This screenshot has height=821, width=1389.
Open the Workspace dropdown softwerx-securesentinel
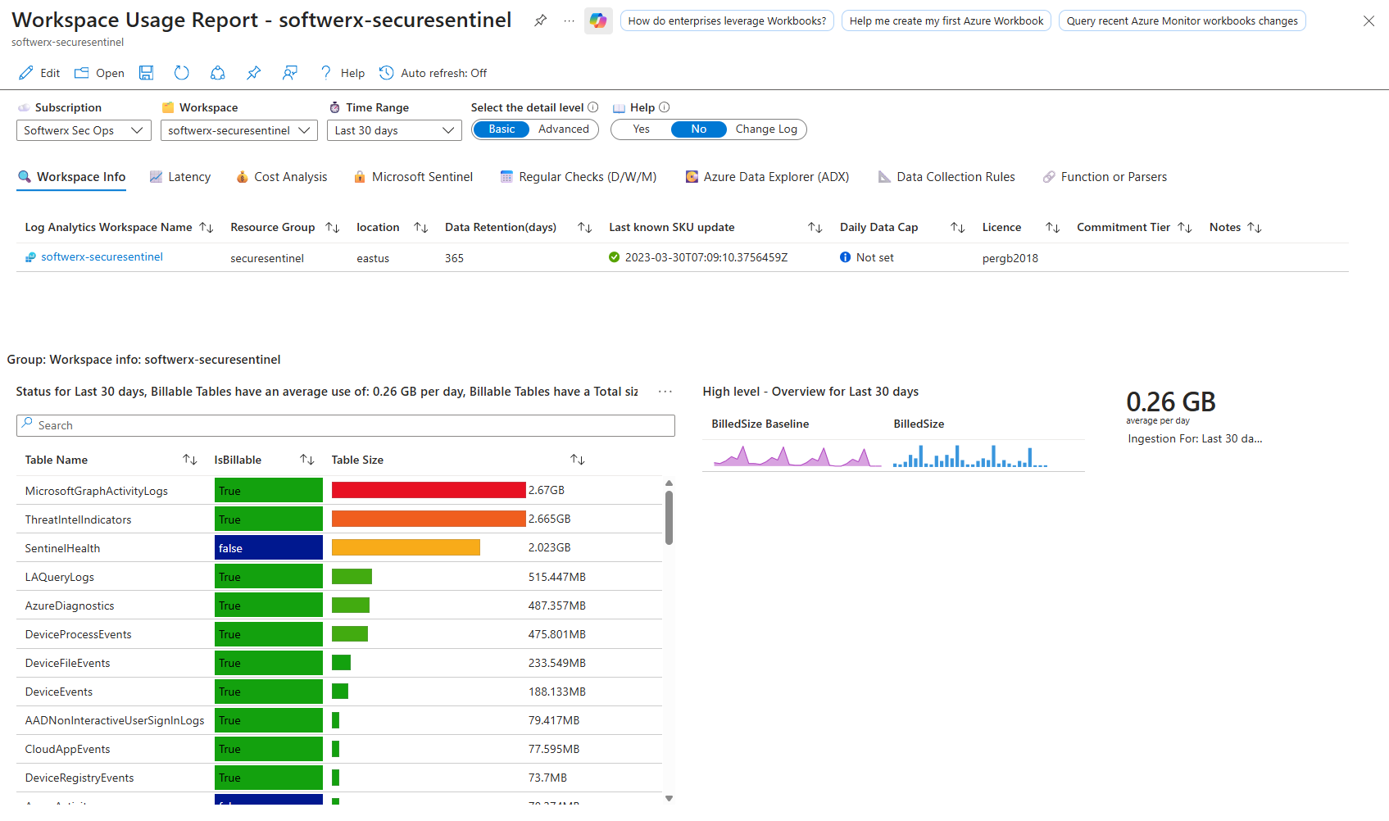239,130
